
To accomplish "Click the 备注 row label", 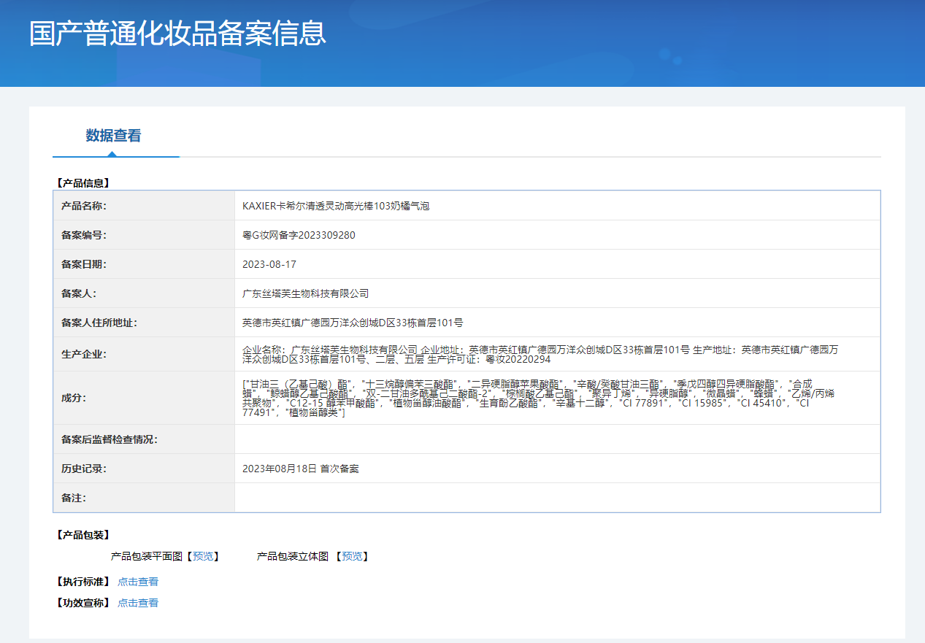I will pos(74,498).
